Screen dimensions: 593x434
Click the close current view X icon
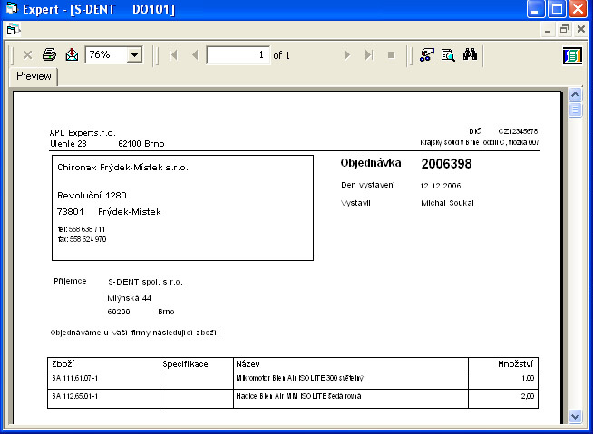(x=27, y=55)
